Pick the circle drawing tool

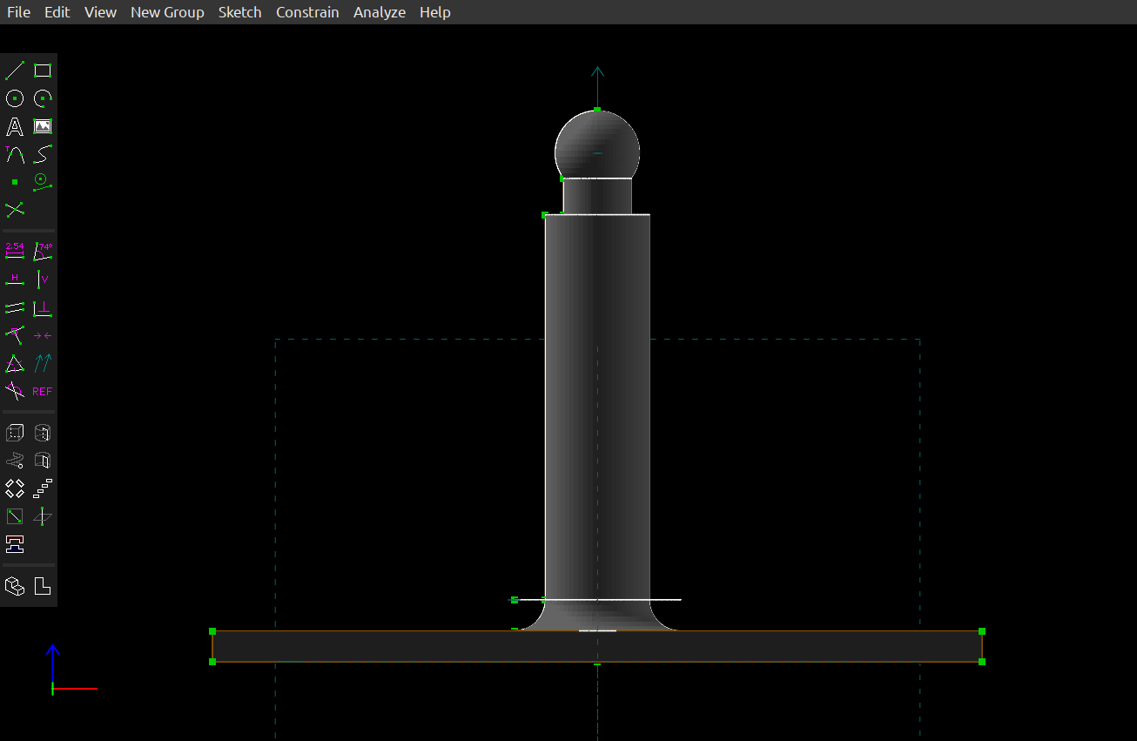click(15, 98)
